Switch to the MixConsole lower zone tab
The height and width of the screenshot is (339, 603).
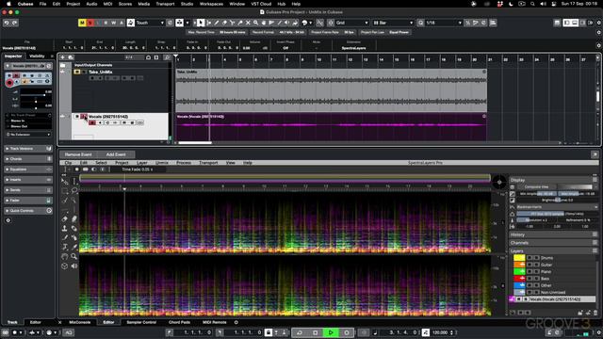[x=79, y=322]
